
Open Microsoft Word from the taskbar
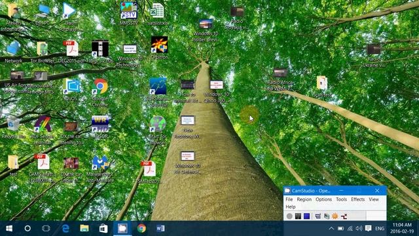(160, 229)
